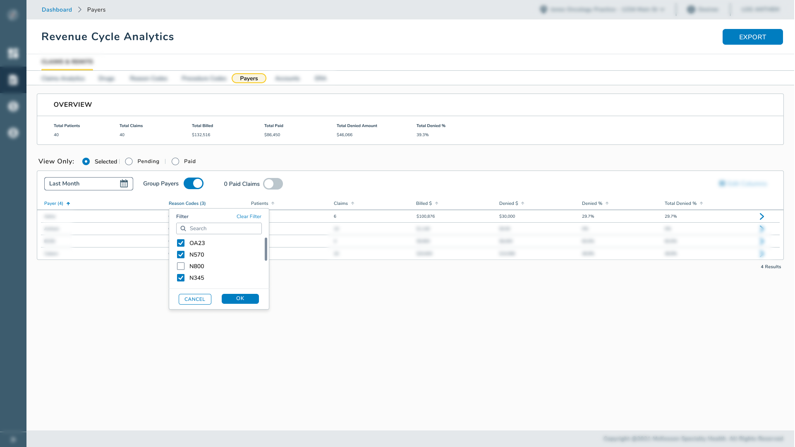Open the Last Month date range picker

tap(89, 184)
